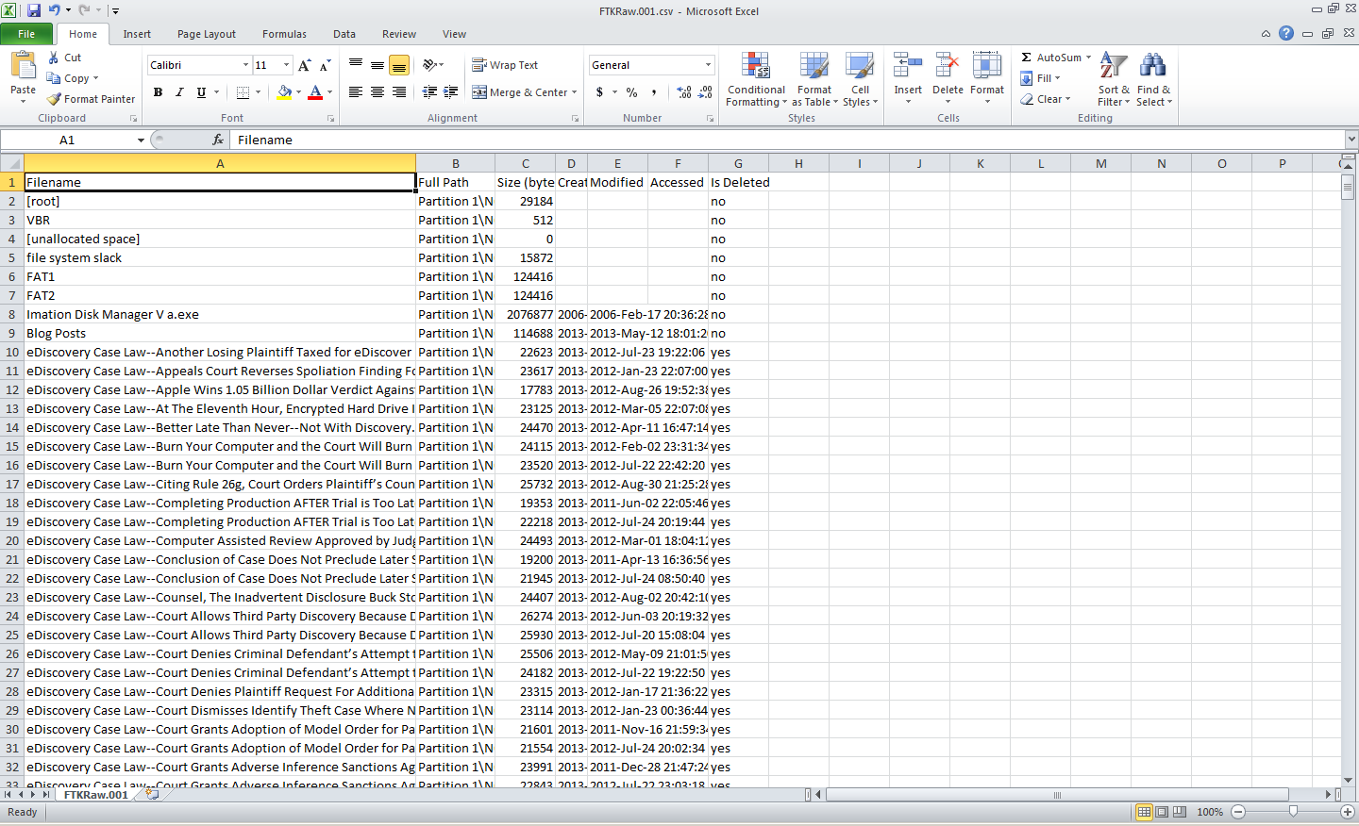The height and width of the screenshot is (826, 1359).
Task: Apply Percent Style number format
Action: (x=632, y=92)
